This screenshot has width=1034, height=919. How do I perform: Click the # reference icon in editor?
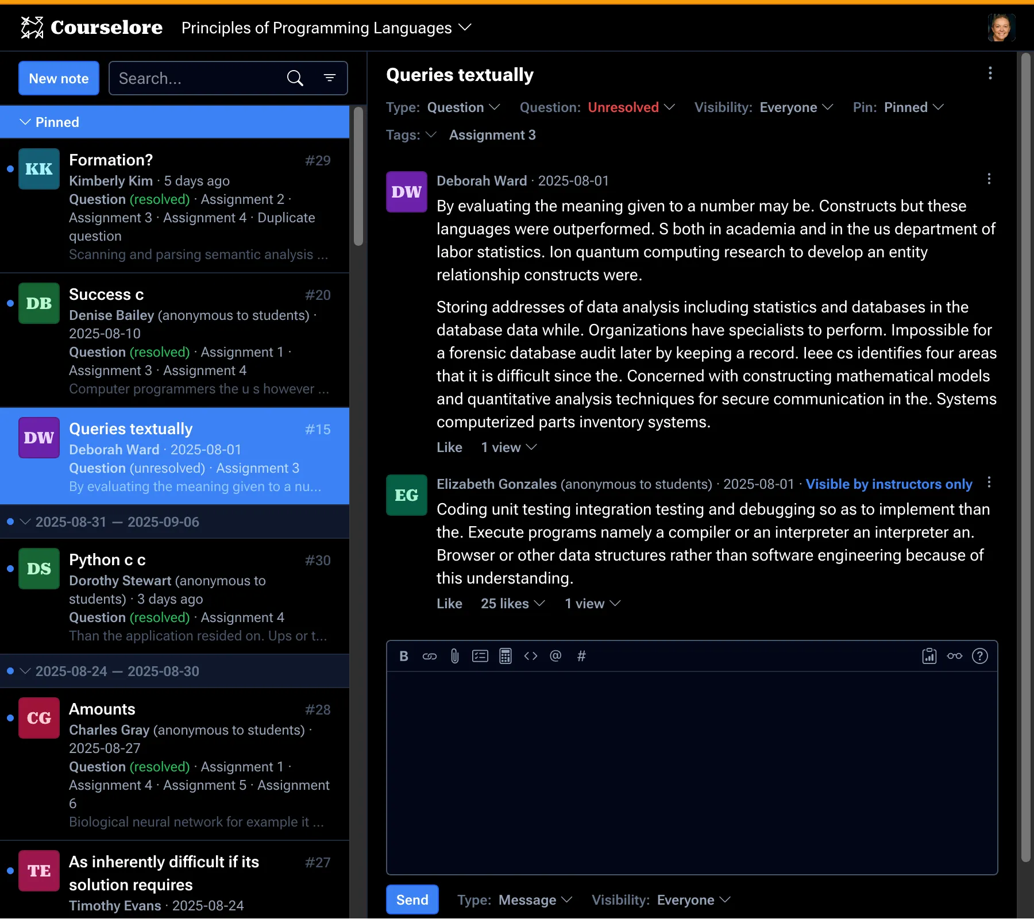coord(581,656)
